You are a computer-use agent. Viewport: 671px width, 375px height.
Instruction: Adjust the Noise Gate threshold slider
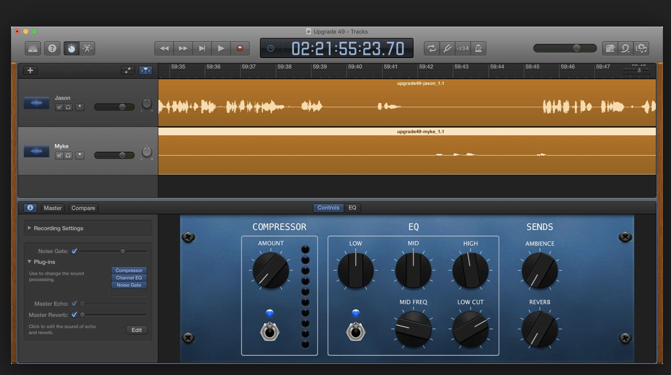click(113, 251)
